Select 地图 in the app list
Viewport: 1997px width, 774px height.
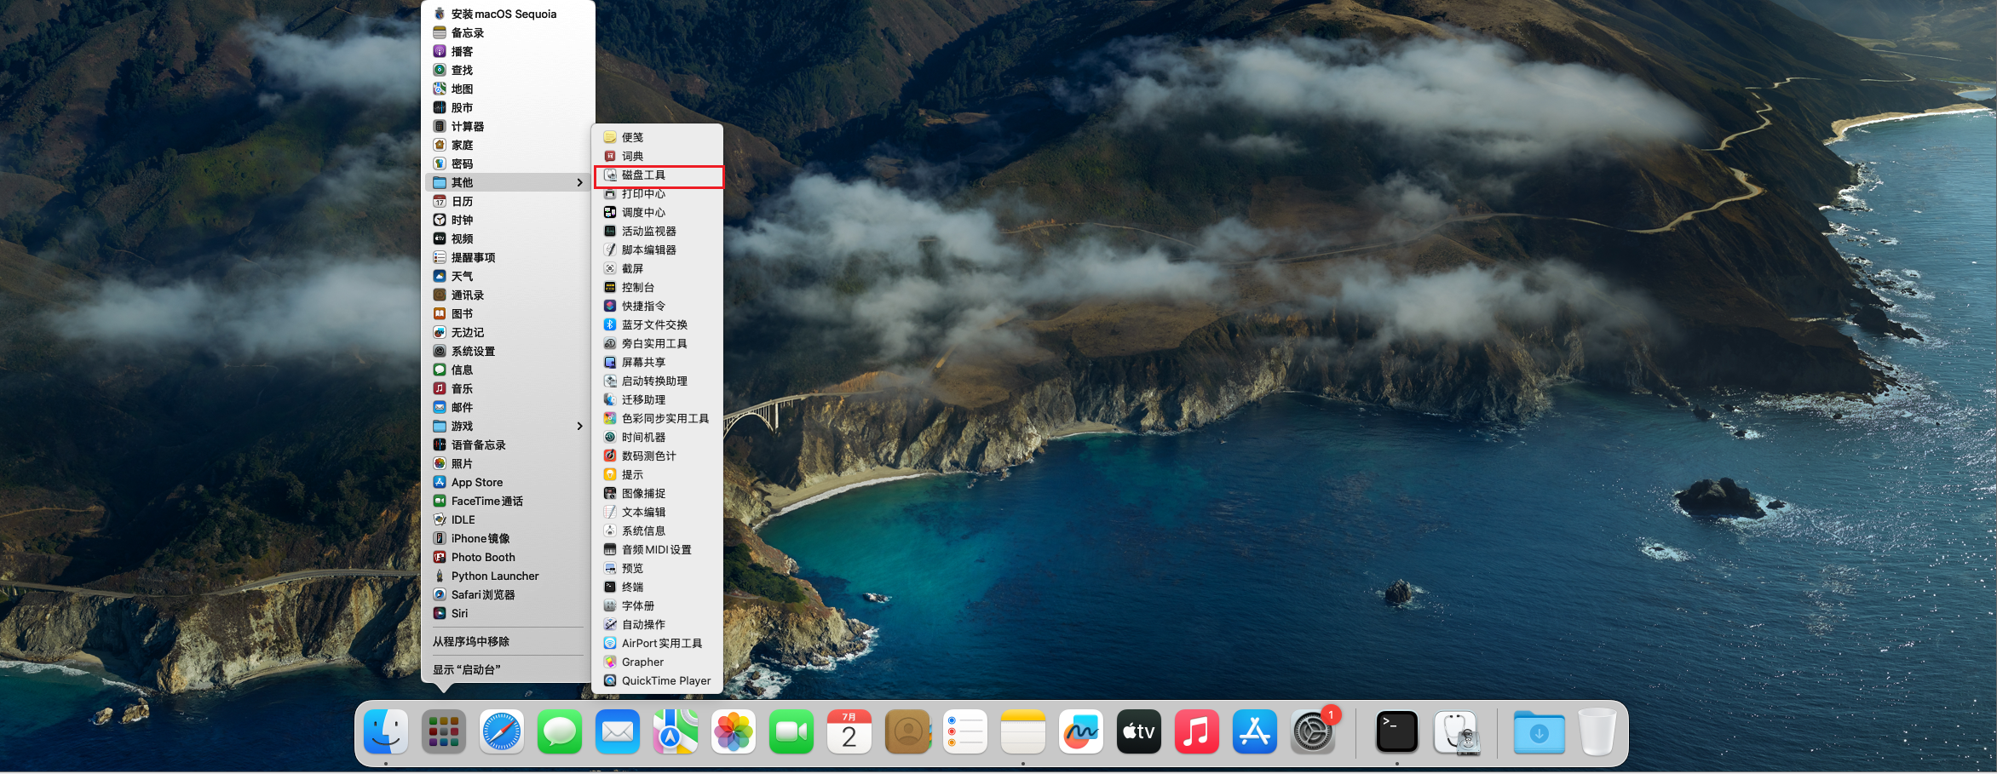click(509, 89)
